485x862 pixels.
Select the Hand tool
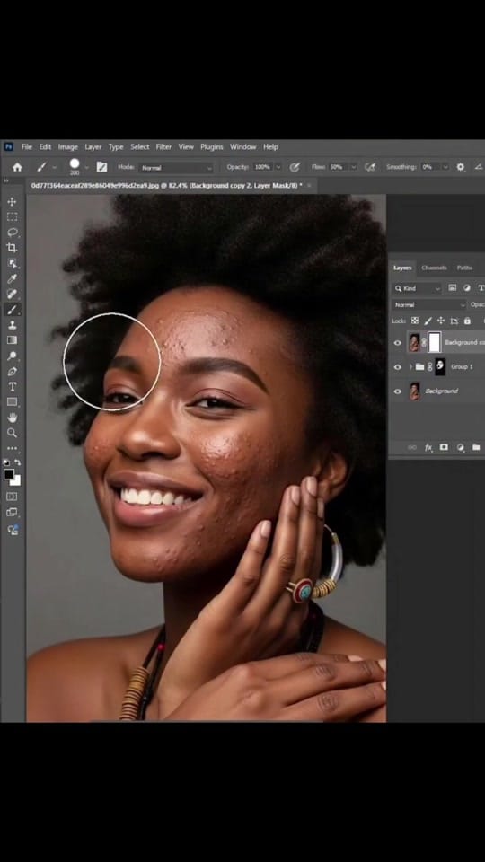(x=12, y=418)
